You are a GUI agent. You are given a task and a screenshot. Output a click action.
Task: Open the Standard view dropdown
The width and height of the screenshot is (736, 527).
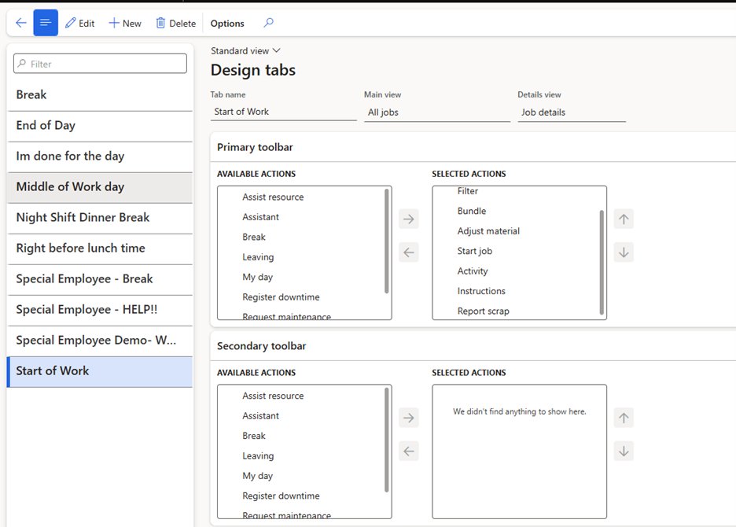246,50
